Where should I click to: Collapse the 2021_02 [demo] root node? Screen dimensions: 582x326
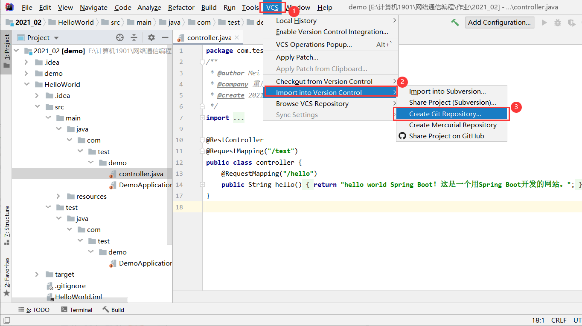[17, 51]
